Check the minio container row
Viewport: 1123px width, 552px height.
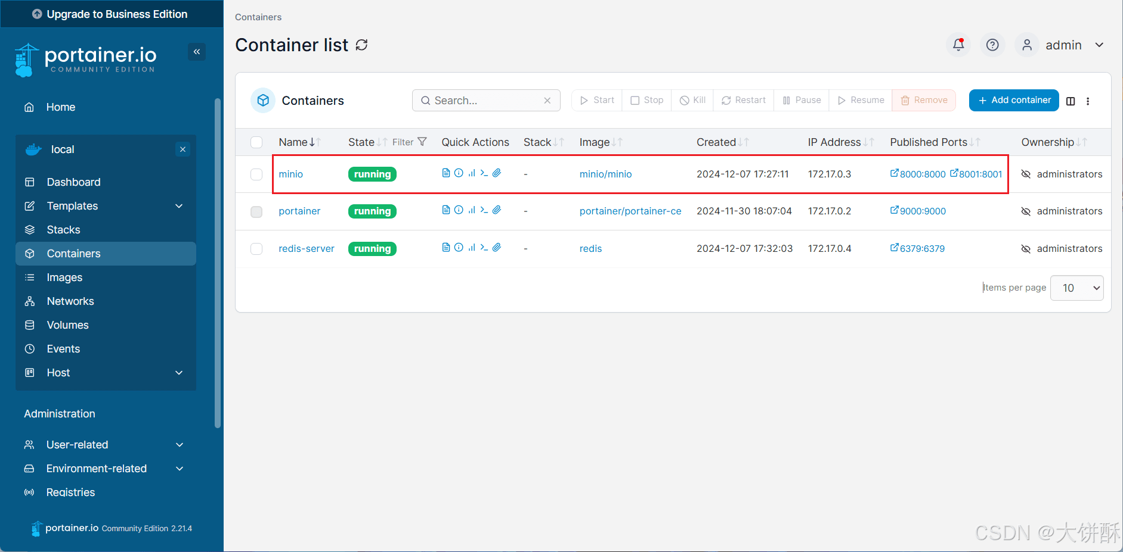(256, 174)
